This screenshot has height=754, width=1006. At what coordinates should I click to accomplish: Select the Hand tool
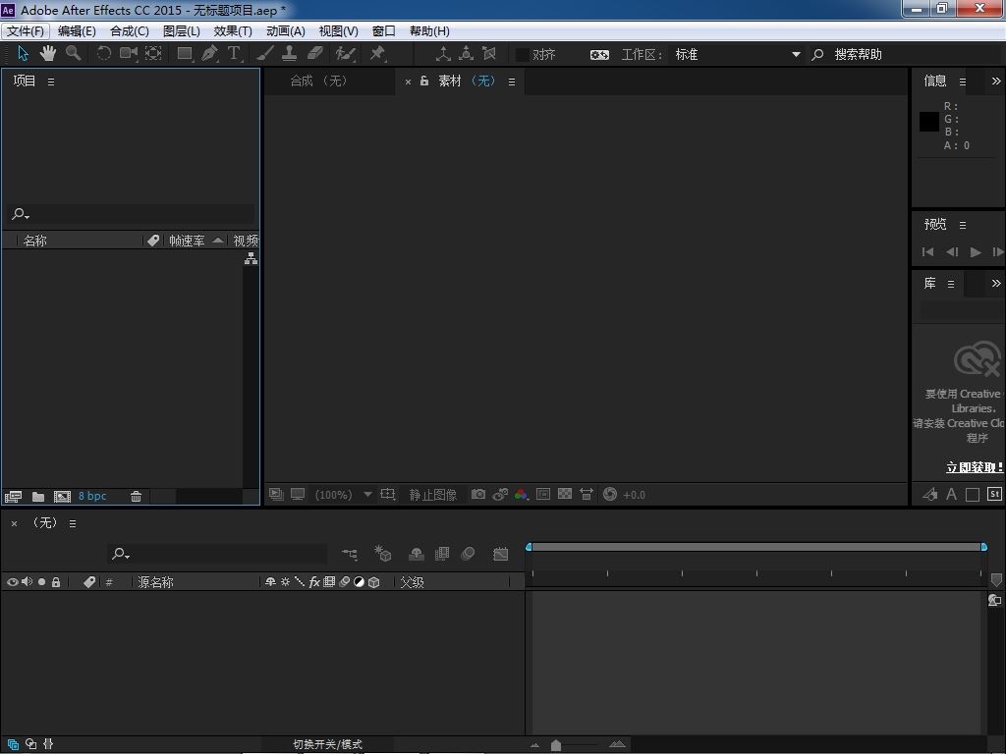(x=48, y=54)
